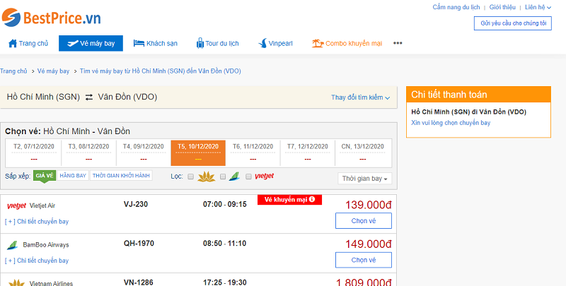Click Chi tiết thanh toán header

[479, 95]
